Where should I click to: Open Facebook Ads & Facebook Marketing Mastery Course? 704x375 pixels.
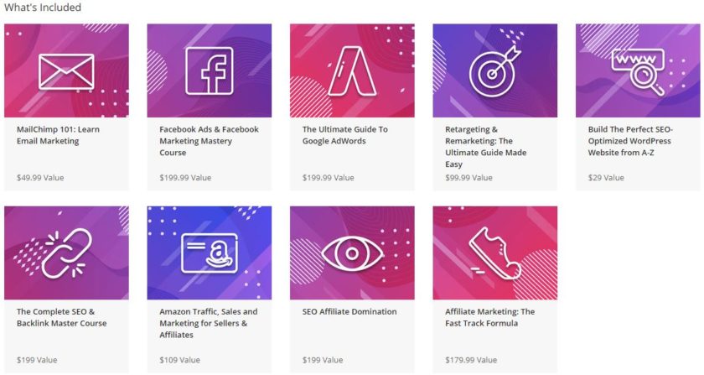click(209, 141)
